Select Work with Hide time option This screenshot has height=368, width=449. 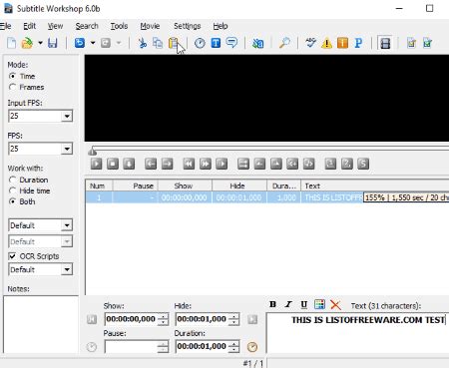pyautogui.click(x=12, y=190)
